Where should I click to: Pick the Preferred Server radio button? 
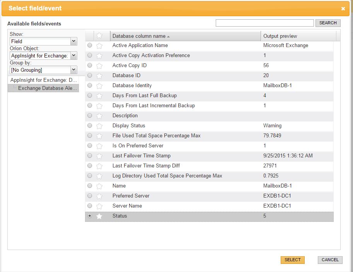(90, 196)
